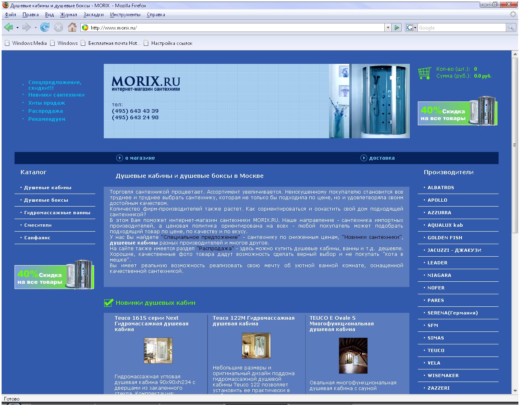Open the Бесплатная почта Hot... bookmark
This screenshot has width=520, height=405.
coord(111,43)
